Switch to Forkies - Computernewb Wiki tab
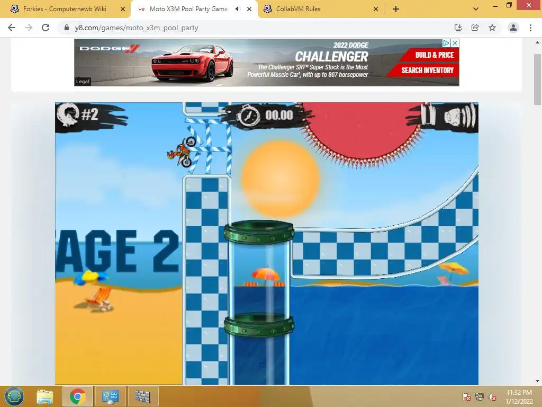This screenshot has height=407, width=542. [x=65, y=9]
